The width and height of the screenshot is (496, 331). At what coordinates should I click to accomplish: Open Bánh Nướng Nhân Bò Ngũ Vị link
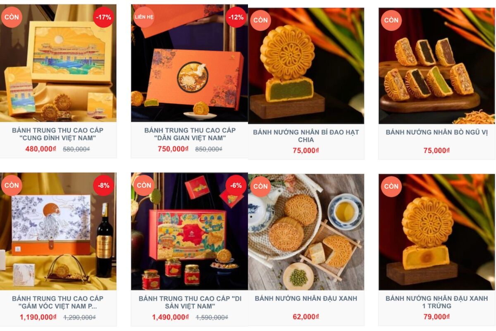[437, 132]
